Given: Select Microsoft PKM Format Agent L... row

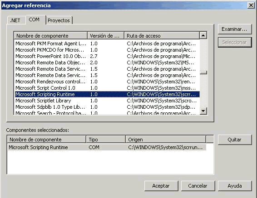Looking at the screenshot, I should click(107, 43).
